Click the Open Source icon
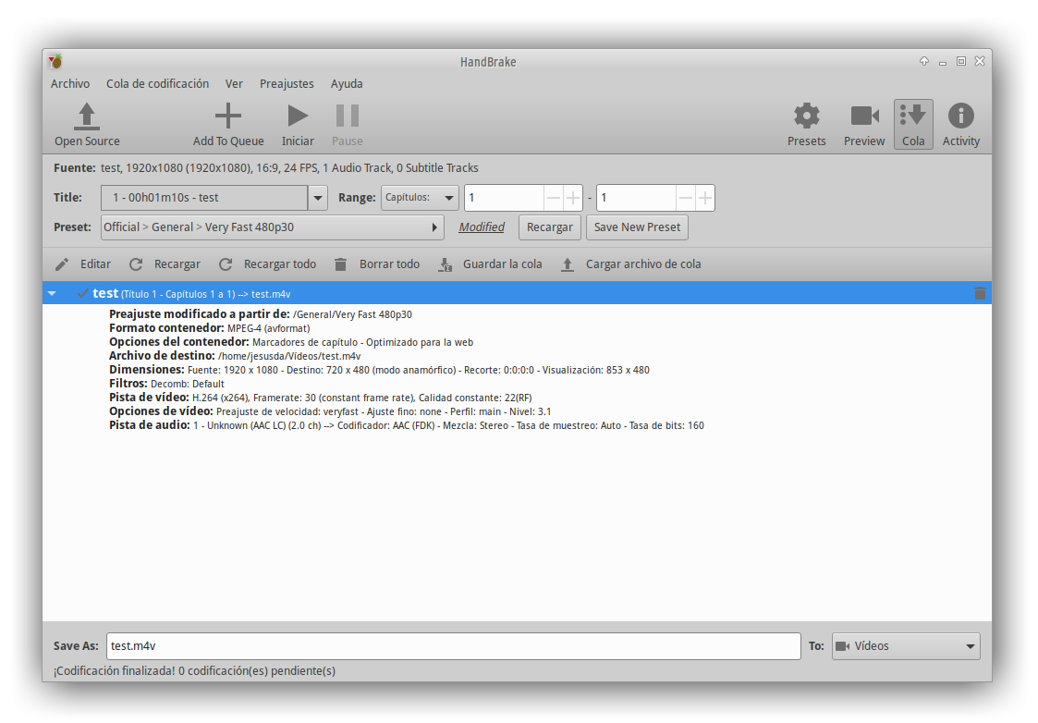The width and height of the screenshot is (1038, 723). (x=87, y=116)
